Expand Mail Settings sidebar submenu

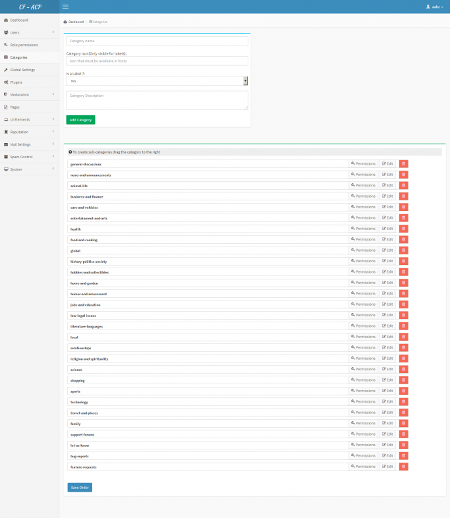click(x=30, y=144)
